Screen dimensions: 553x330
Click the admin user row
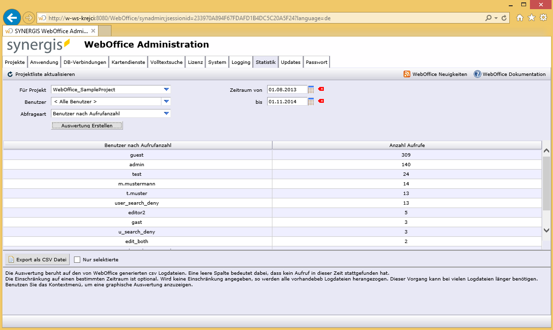(x=137, y=164)
